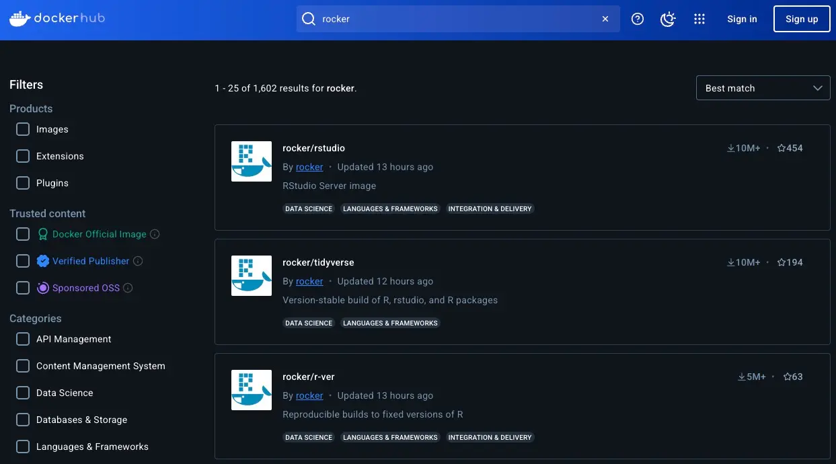Toggle the dark/light theme icon
Viewport: 836px width, 464px height.
(x=668, y=19)
